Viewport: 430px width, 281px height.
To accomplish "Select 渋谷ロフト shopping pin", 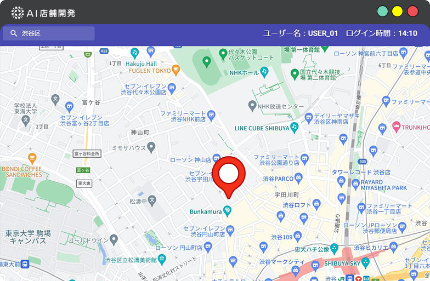I will (x=316, y=205).
